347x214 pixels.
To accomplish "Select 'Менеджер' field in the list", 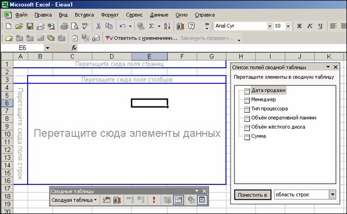I will [x=264, y=100].
